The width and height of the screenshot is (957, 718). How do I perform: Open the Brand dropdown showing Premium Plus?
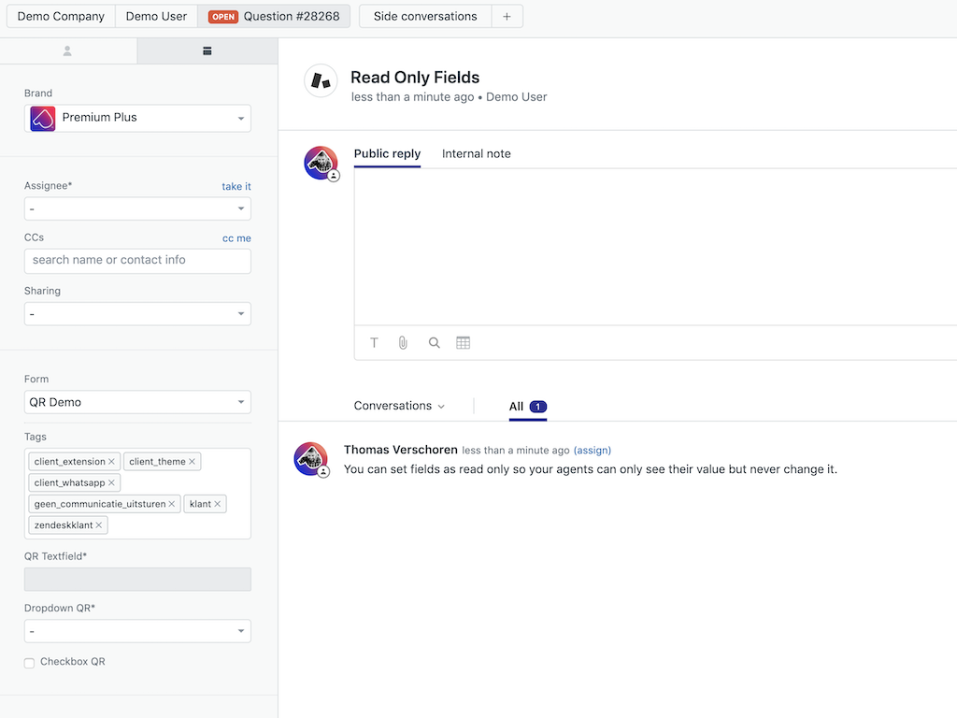coord(137,118)
